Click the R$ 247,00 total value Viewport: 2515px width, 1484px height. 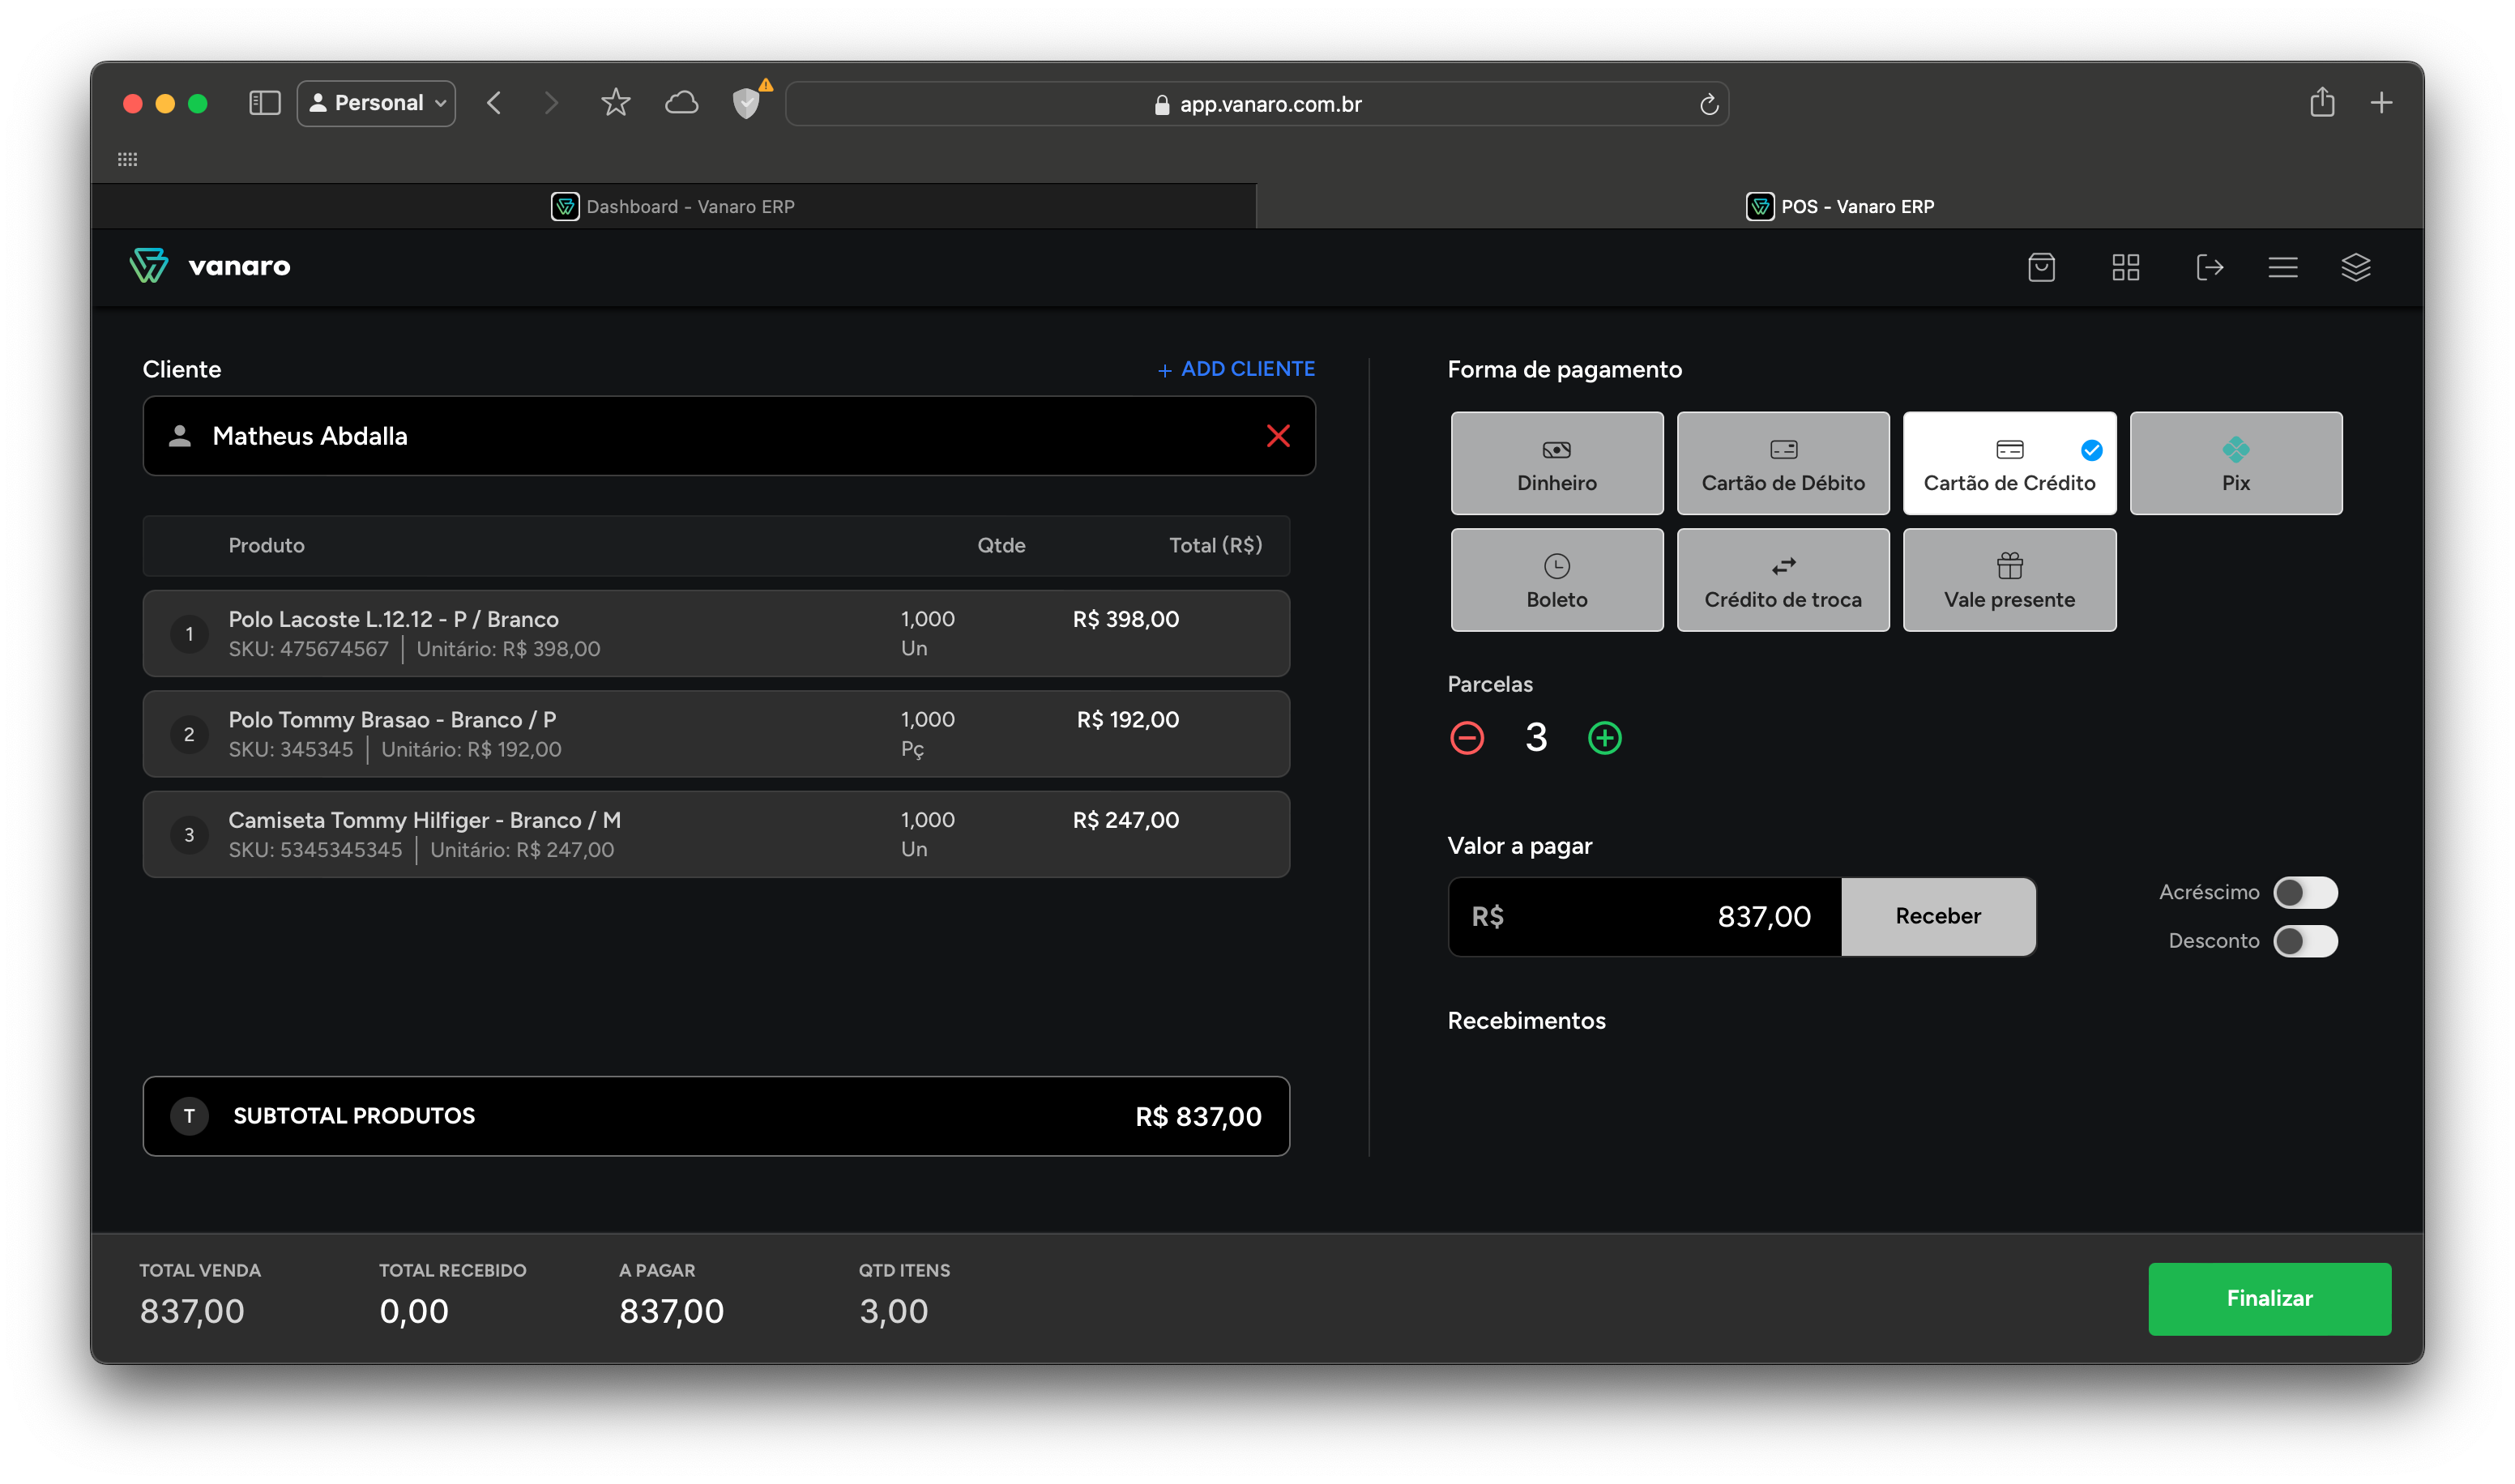pos(1125,820)
